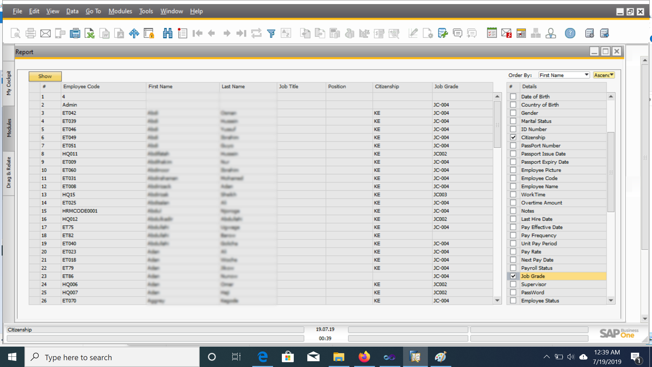The image size is (652, 367).
Task: Enable the Date of Birth checkbox
Action: pos(513,97)
